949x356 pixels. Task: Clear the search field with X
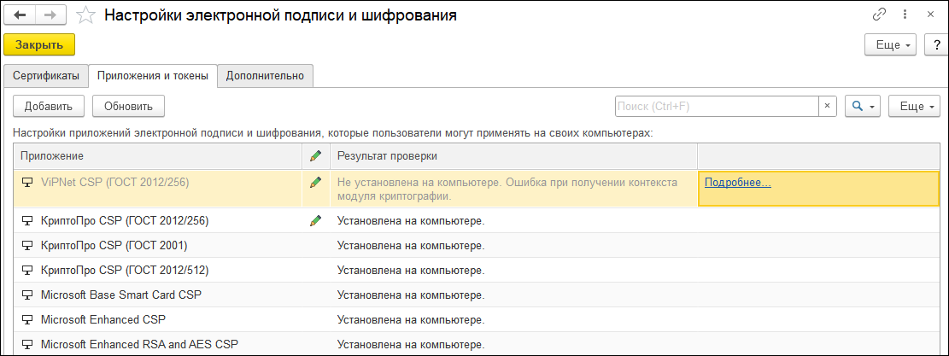[x=827, y=107]
